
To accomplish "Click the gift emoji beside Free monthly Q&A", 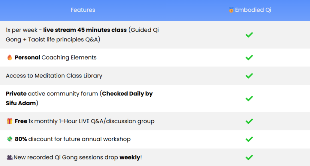I will point(10,121).
